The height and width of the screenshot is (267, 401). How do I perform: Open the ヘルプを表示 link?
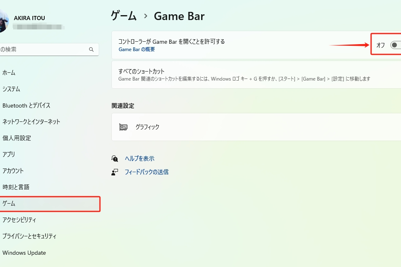[139, 159]
